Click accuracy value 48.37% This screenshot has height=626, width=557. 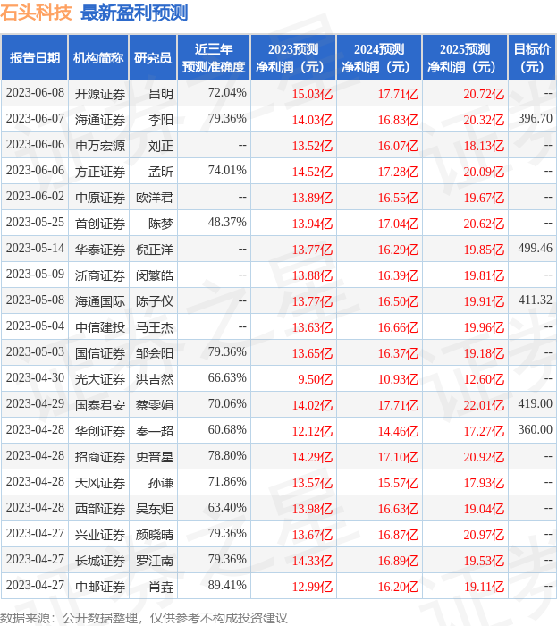click(x=227, y=223)
